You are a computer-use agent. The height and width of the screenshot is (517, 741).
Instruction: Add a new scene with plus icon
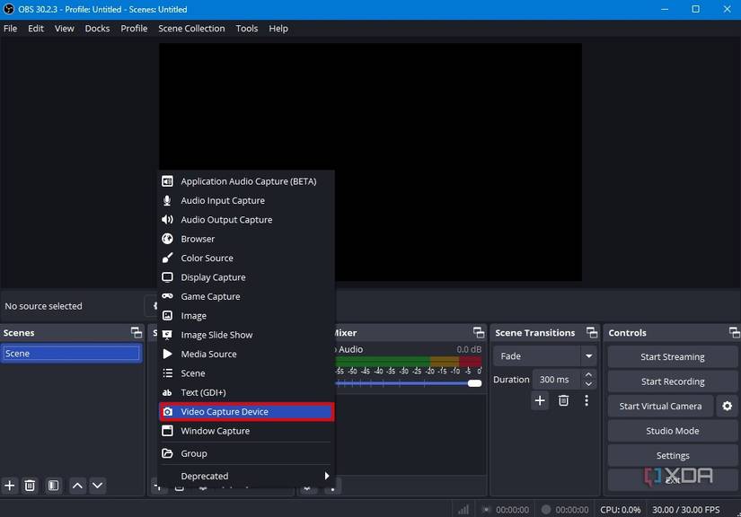[10, 486]
